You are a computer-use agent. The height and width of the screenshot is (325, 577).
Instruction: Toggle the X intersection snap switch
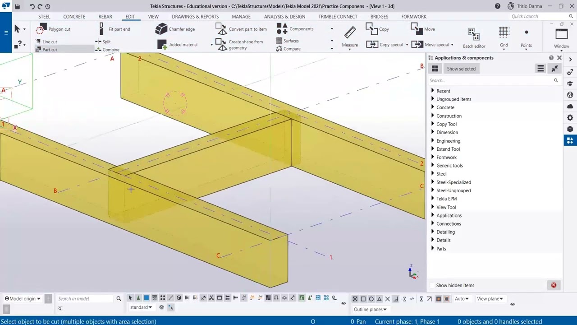[387, 299]
